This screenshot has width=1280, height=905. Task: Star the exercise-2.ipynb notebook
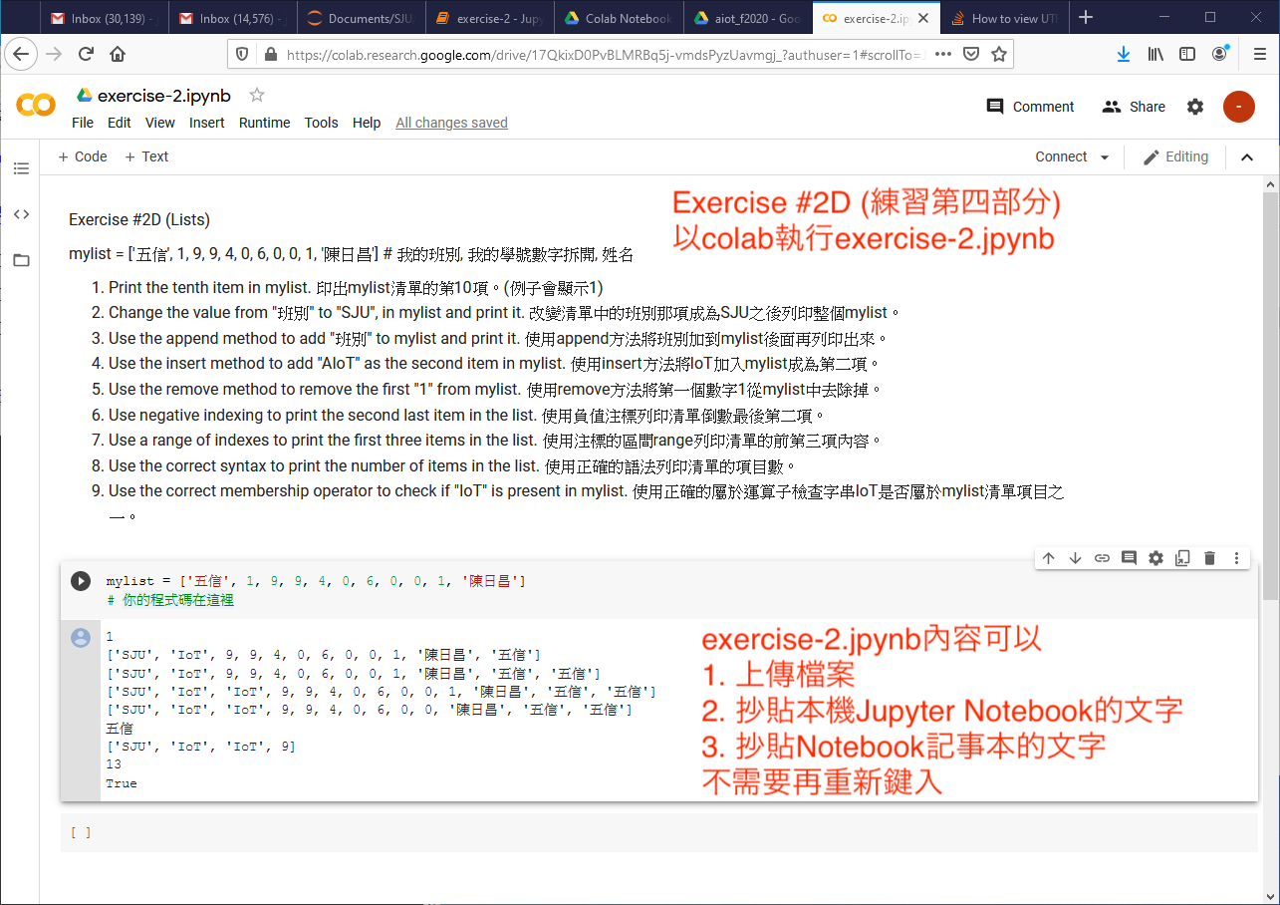tap(257, 96)
